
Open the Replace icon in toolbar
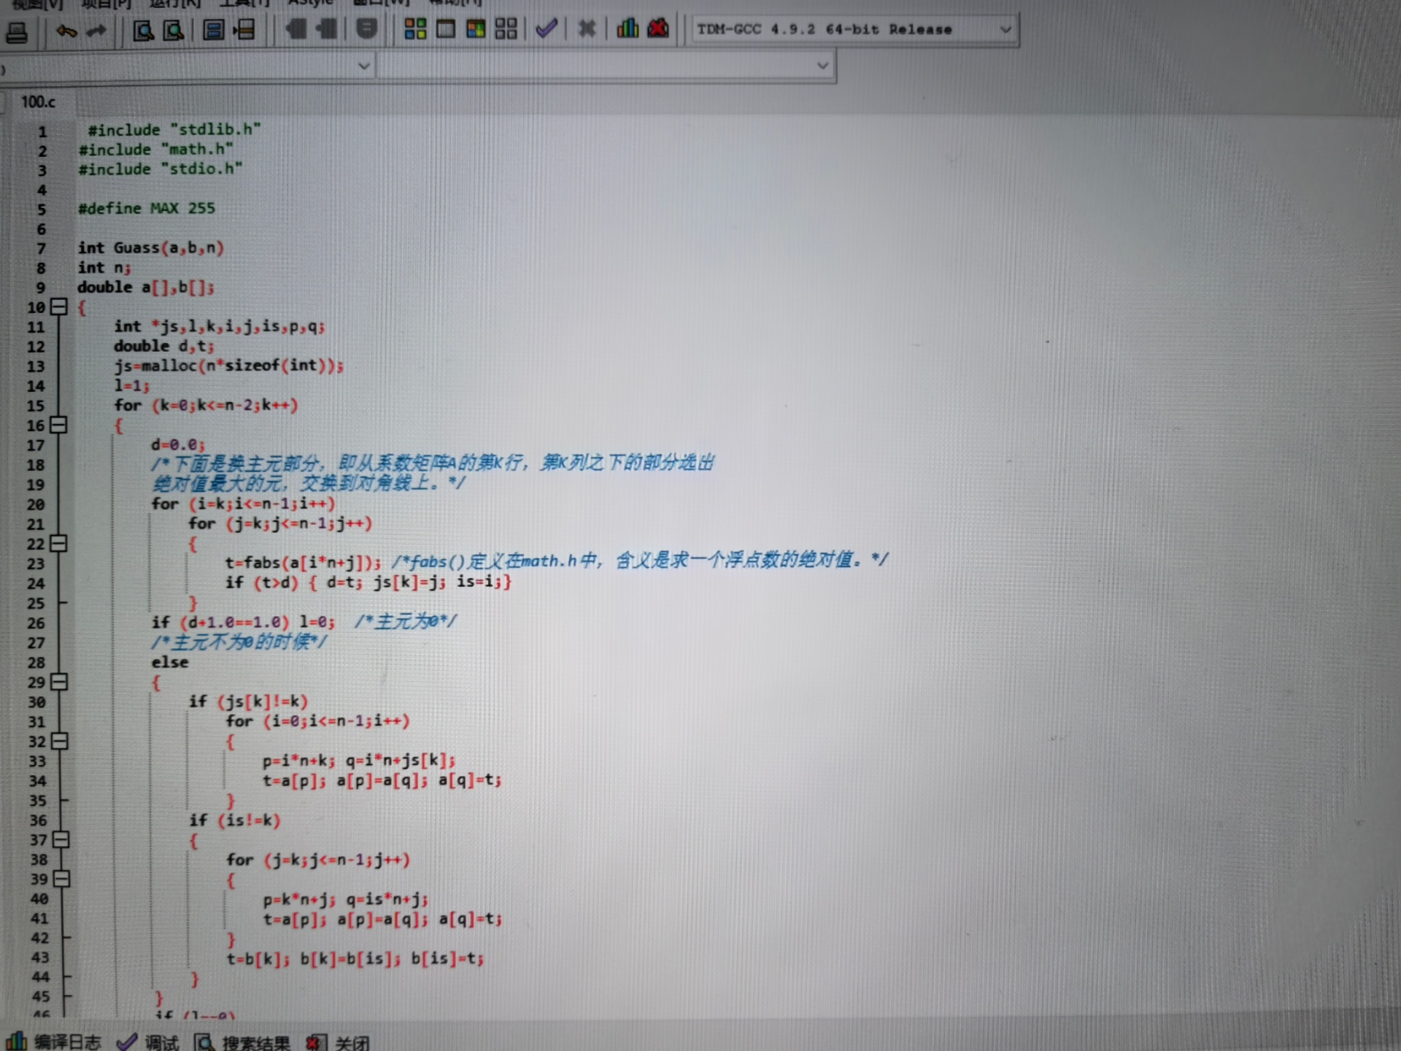tap(174, 31)
